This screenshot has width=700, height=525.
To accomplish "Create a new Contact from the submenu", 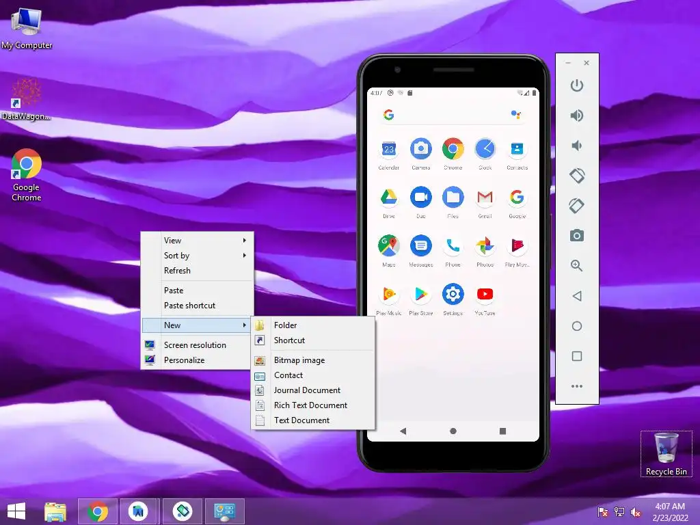I will click(x=313, y=375).
